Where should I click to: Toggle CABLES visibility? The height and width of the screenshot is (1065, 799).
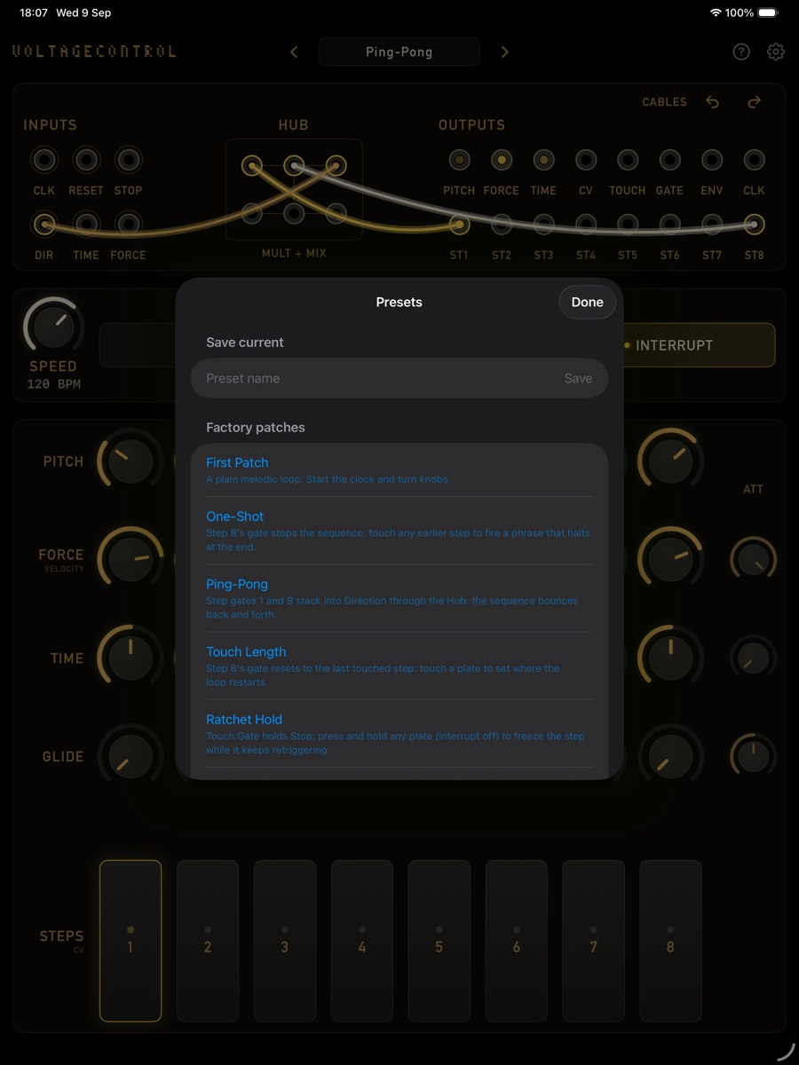point(665,102)
